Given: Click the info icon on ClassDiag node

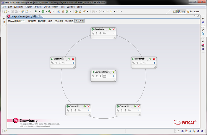Looking at the screenshot, I should pyautogui.click(x=73, y=63).
